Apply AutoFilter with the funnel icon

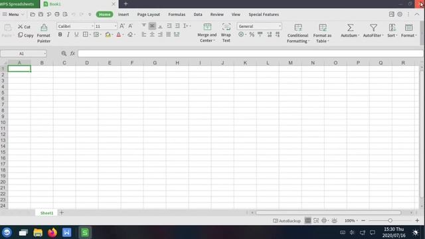click(x=373, y=28)
